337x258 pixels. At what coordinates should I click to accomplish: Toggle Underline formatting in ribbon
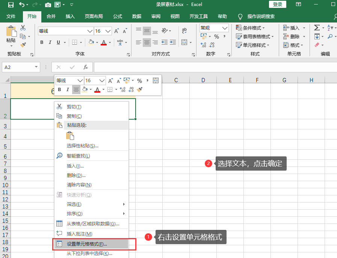pyautogui.click(x=58, y=42)
